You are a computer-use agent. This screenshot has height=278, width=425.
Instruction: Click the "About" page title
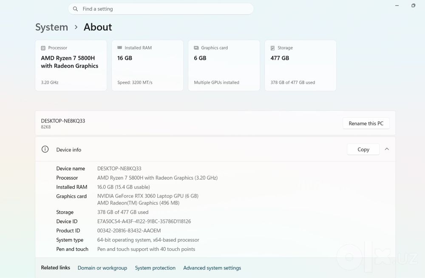(x=98, y=27)
